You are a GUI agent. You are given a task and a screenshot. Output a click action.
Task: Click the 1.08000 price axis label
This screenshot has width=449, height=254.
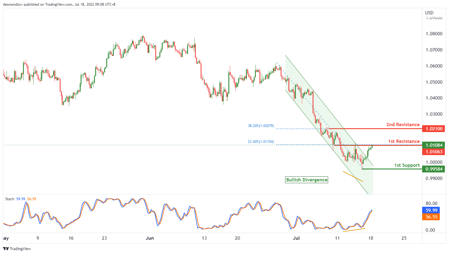434,34
